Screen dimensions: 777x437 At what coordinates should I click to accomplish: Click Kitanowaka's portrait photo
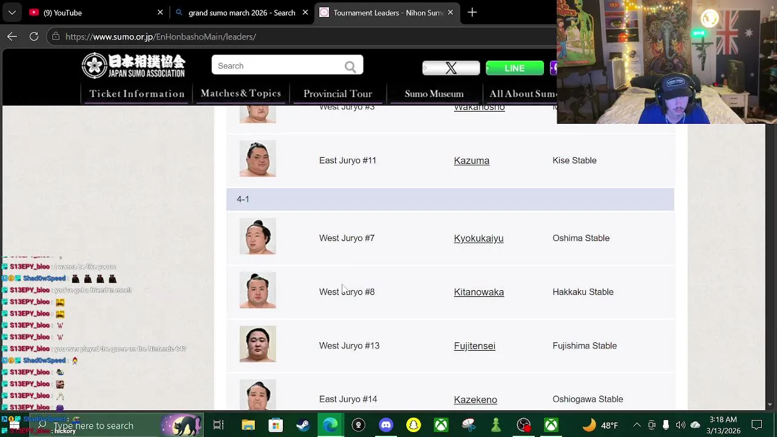[x=257, y=290]
